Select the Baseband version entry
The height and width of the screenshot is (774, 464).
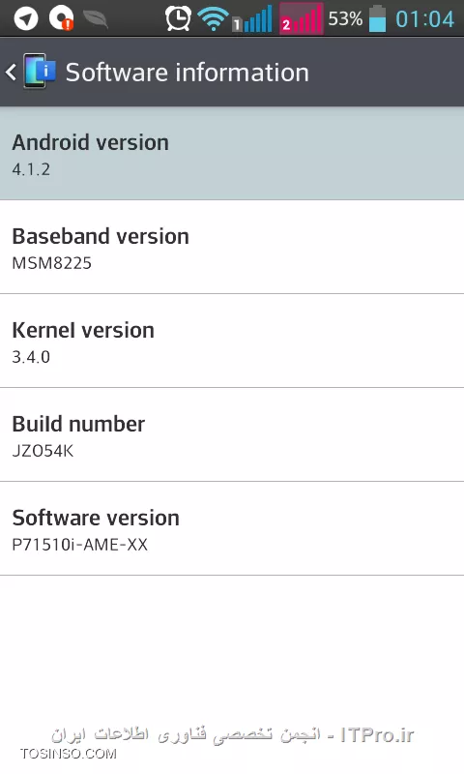point(232,247)
